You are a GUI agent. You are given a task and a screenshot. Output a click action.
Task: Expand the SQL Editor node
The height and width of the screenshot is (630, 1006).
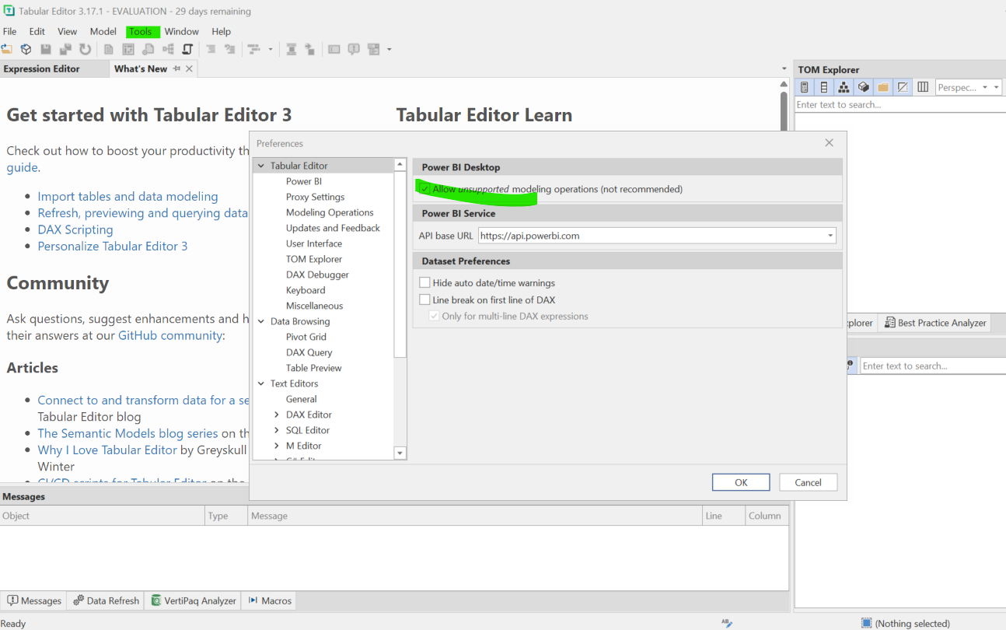[x=277, y=430]
